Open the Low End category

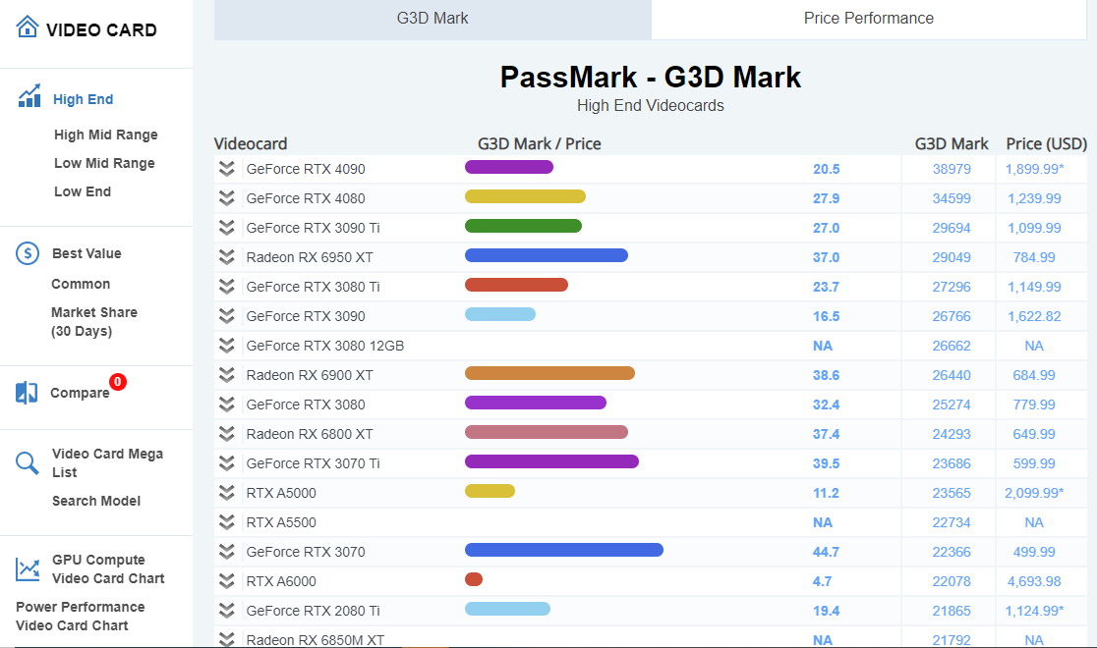point(83,191)
